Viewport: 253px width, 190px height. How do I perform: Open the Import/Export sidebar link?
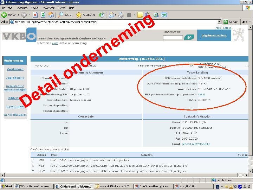click(15, 107)
